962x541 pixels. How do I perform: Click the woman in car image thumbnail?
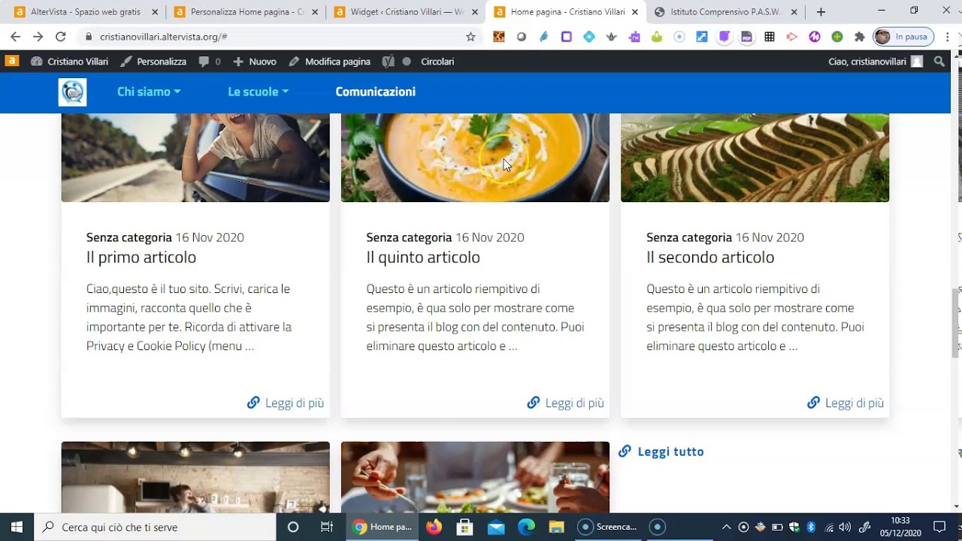click(195, 158)
